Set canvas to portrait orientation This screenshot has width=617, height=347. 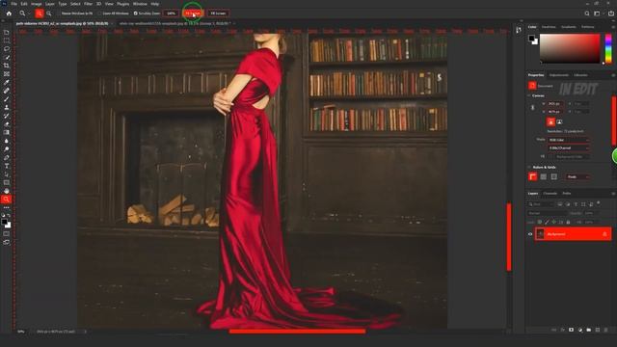[550, 122]
